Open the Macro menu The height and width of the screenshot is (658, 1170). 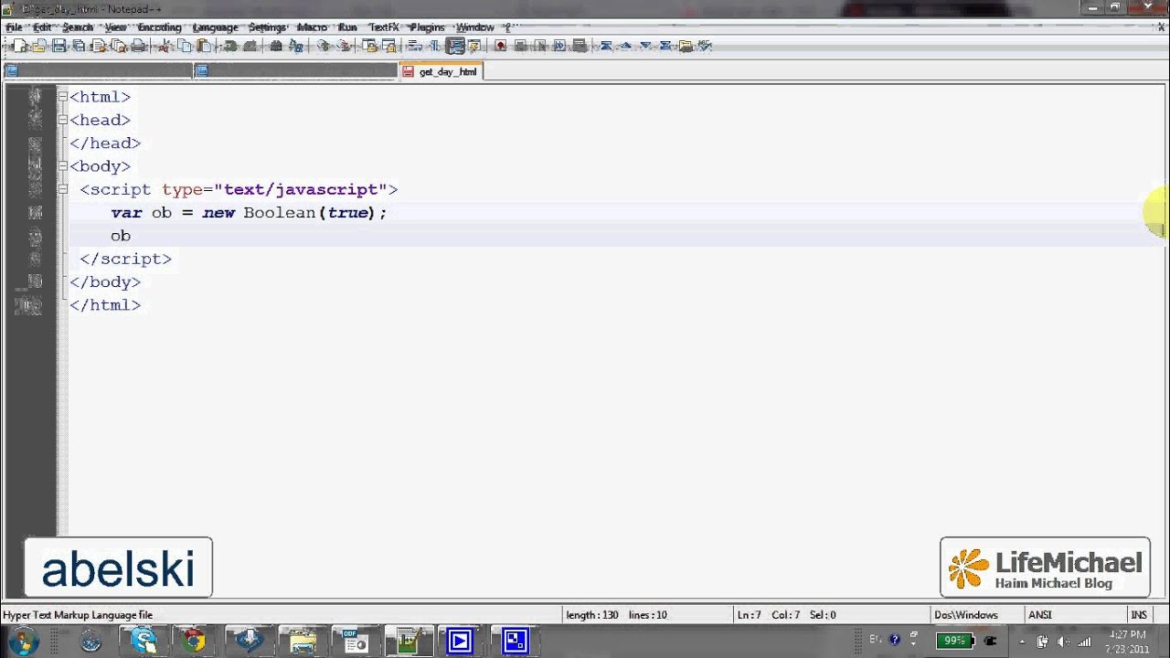pos(312,27)
